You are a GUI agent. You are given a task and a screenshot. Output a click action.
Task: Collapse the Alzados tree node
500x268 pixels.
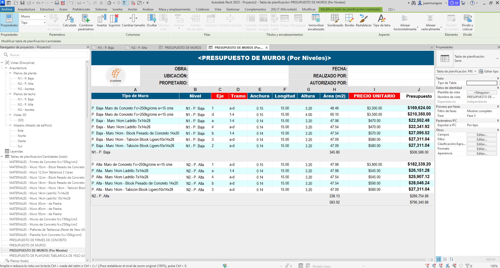tap(10, 125)
